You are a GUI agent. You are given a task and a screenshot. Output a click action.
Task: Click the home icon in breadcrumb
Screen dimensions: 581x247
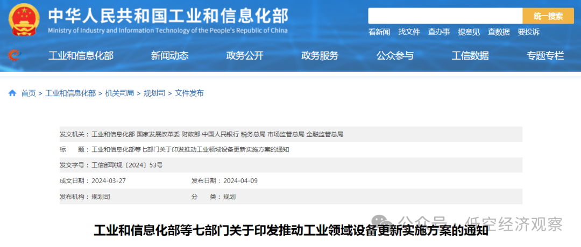(12, 93)
